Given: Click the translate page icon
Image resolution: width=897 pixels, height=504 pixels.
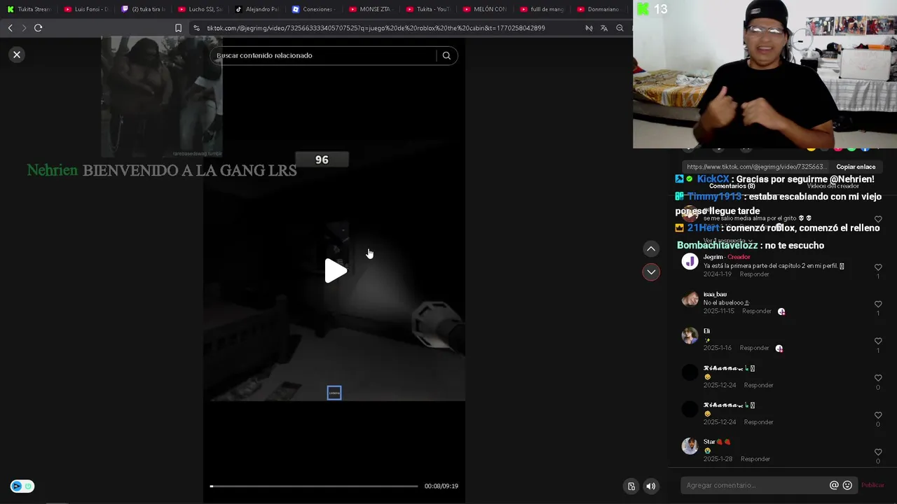Looking at the screenshot, I should point(604,28).
